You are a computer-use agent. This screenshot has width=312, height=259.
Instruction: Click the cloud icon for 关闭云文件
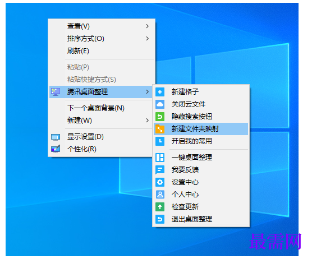[x=160, y=104]
